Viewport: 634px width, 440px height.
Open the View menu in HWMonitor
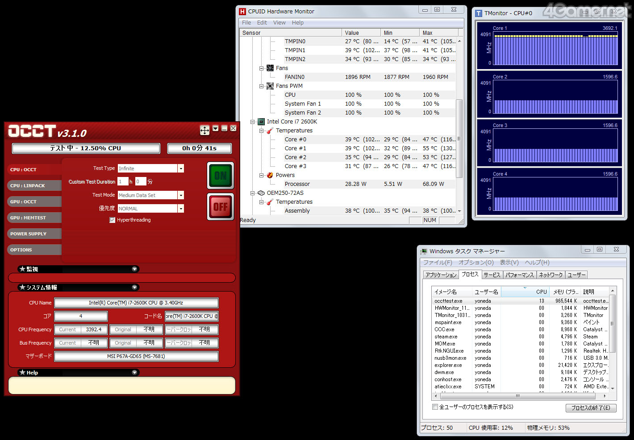(x=279, y=23)
